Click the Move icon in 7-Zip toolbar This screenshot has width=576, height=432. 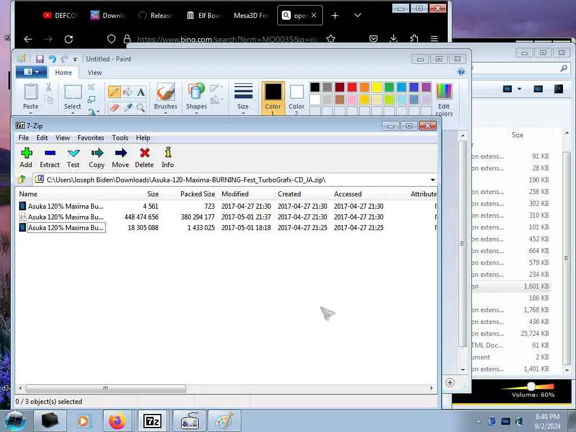tap(120, 157)
